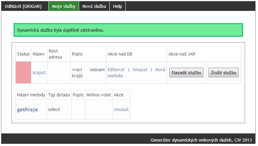The height and width of the screenshot is (146, 258).
Task: Cancel service with Zrušit službu button
Action: [224, 72]
